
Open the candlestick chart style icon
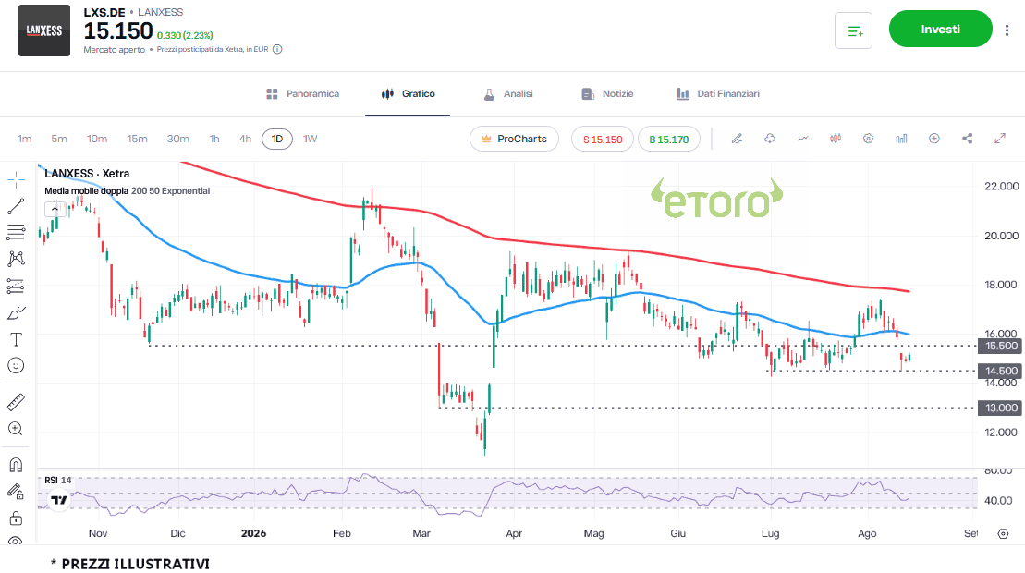click(x=836, y=139)
